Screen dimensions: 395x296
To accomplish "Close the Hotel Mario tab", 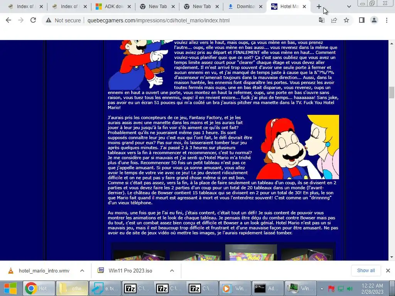I will (x=304, y=7).
